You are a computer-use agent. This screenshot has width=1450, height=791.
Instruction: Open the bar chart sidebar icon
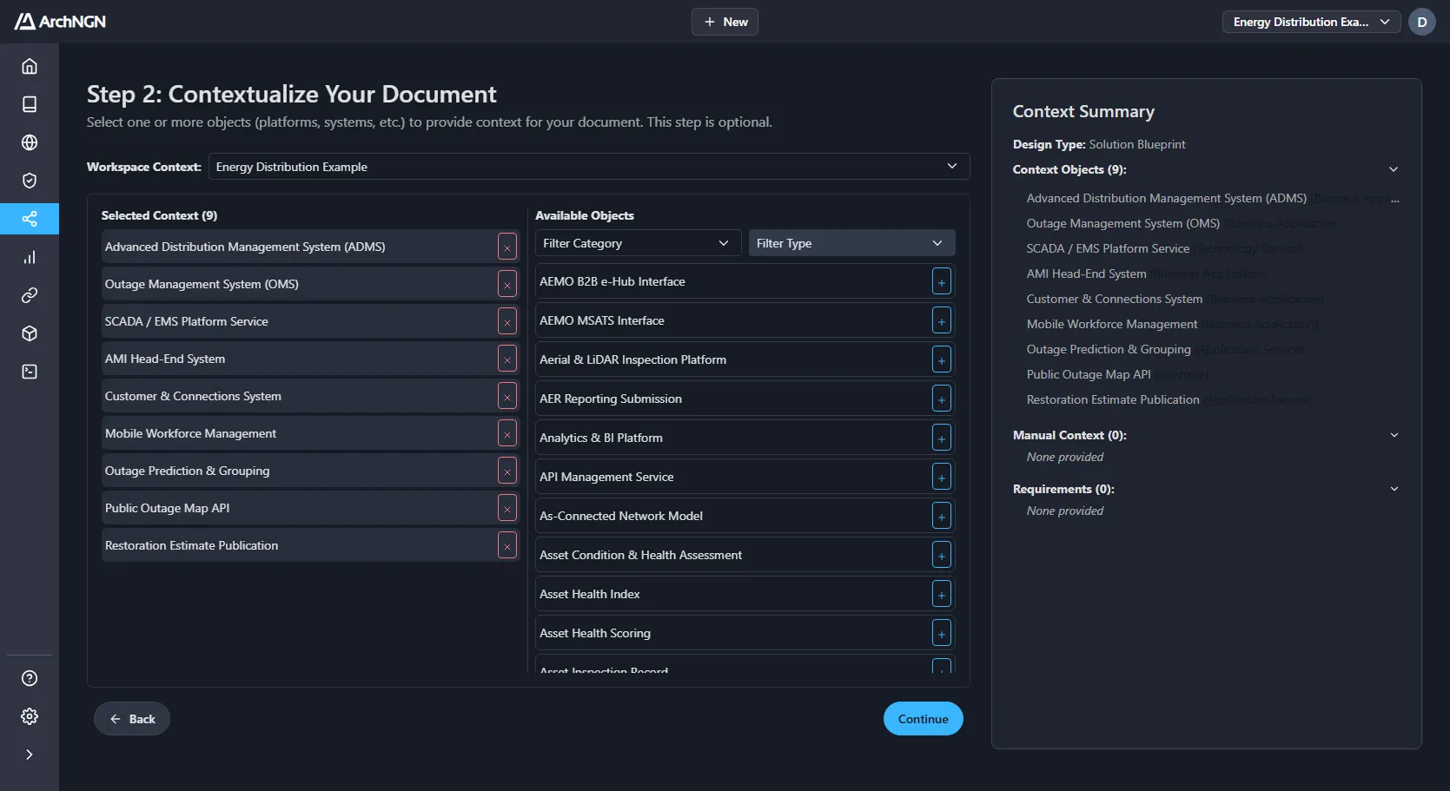pyautogui.click(x=30, y=257)
